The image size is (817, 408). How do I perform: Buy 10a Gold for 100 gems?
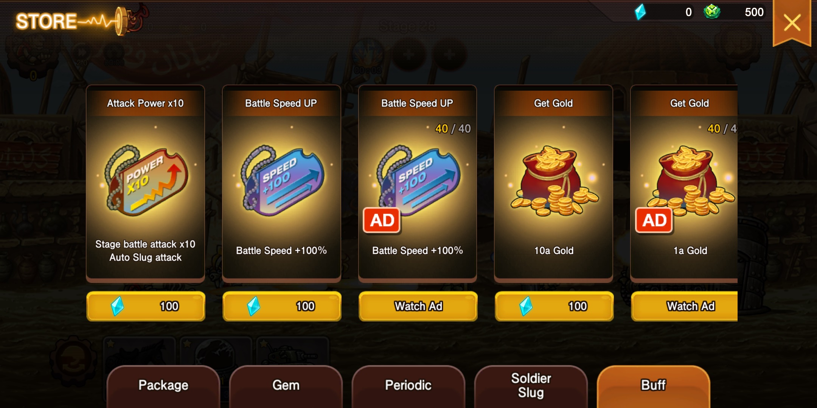click(x=555, y=306)
